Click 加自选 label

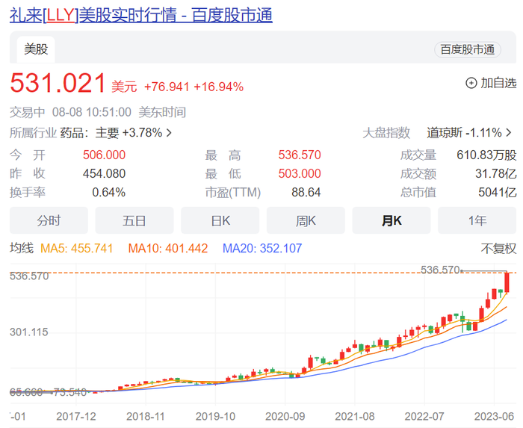[x=498, y=83]
